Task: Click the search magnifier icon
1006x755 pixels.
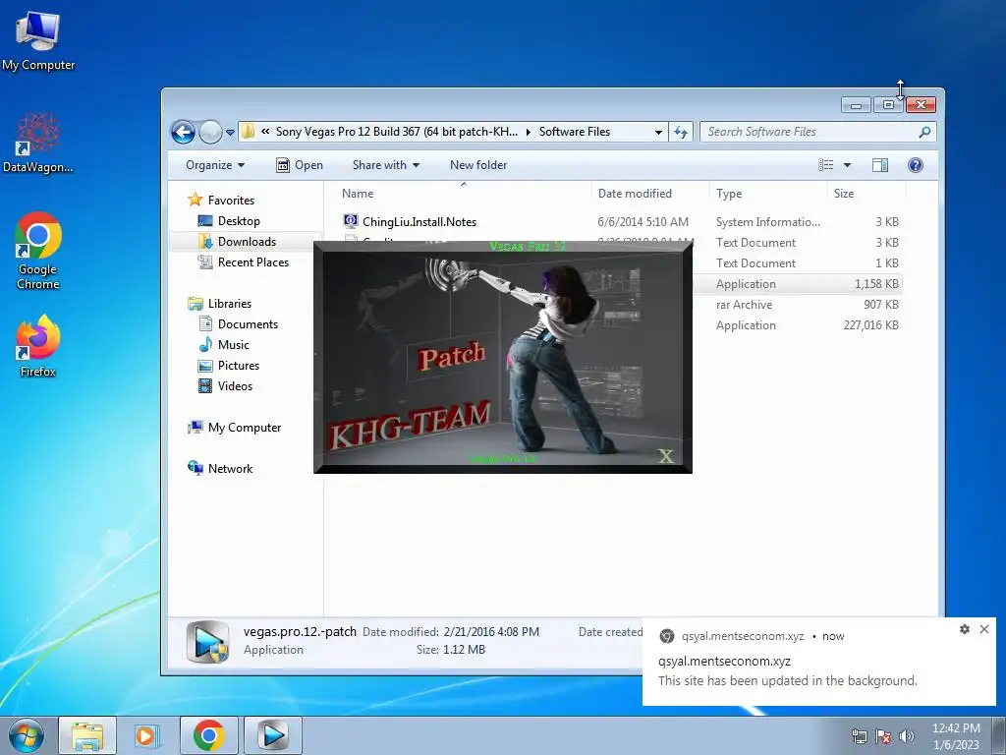Action: point(924,133)
